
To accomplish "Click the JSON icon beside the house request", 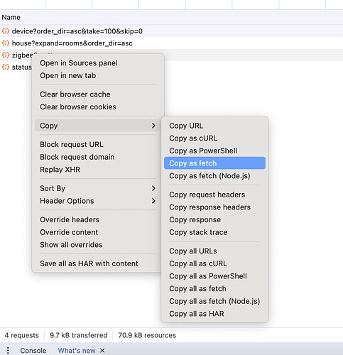I will pos(6,43).
